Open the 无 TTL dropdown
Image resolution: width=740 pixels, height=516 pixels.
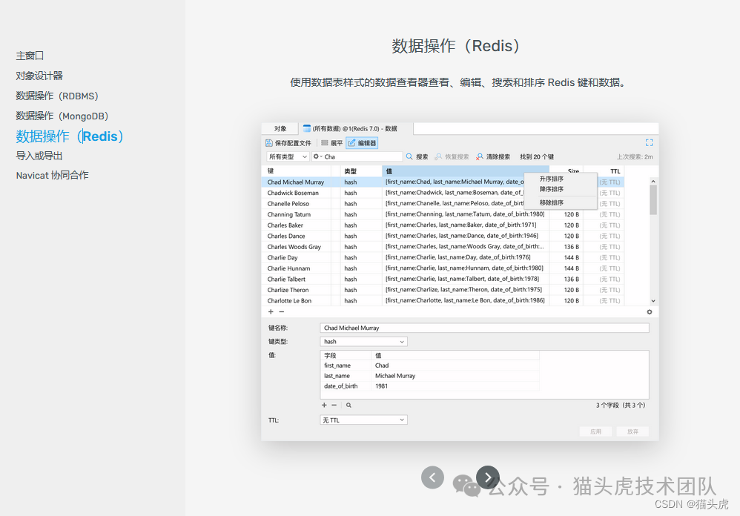click(363, 420)
